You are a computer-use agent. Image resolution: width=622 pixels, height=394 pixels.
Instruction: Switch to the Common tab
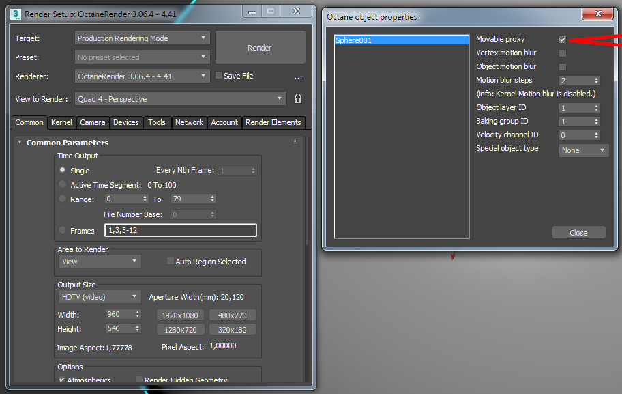[x=29, y=122]
